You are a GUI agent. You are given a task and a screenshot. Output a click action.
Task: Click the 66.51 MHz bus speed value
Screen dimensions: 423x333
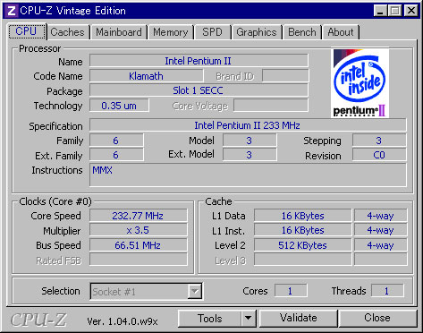138,245
